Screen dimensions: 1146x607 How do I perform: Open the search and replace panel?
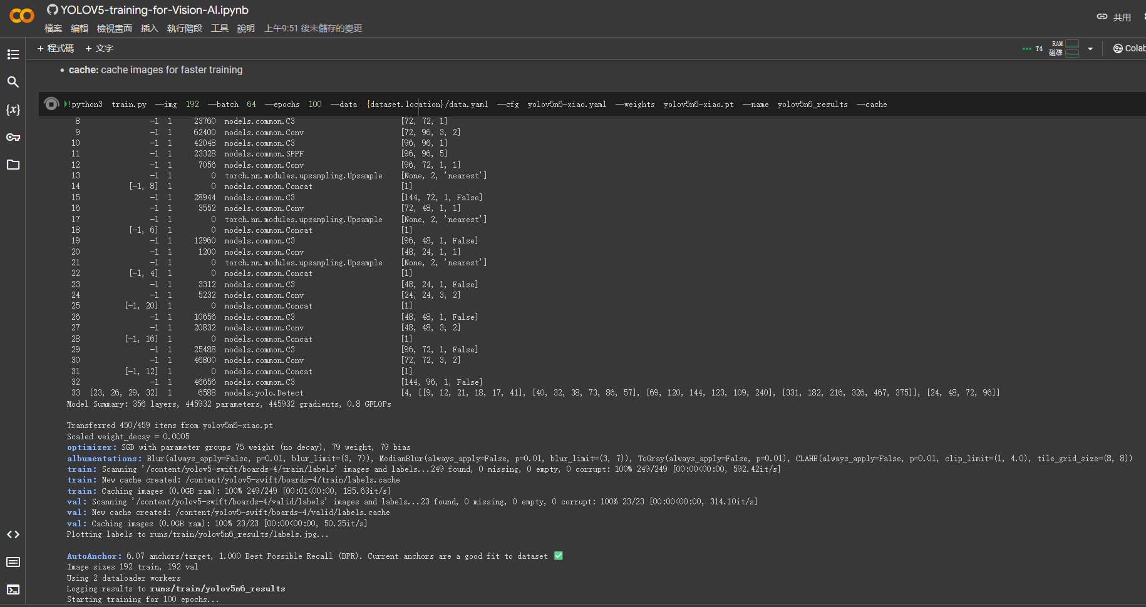13,82
